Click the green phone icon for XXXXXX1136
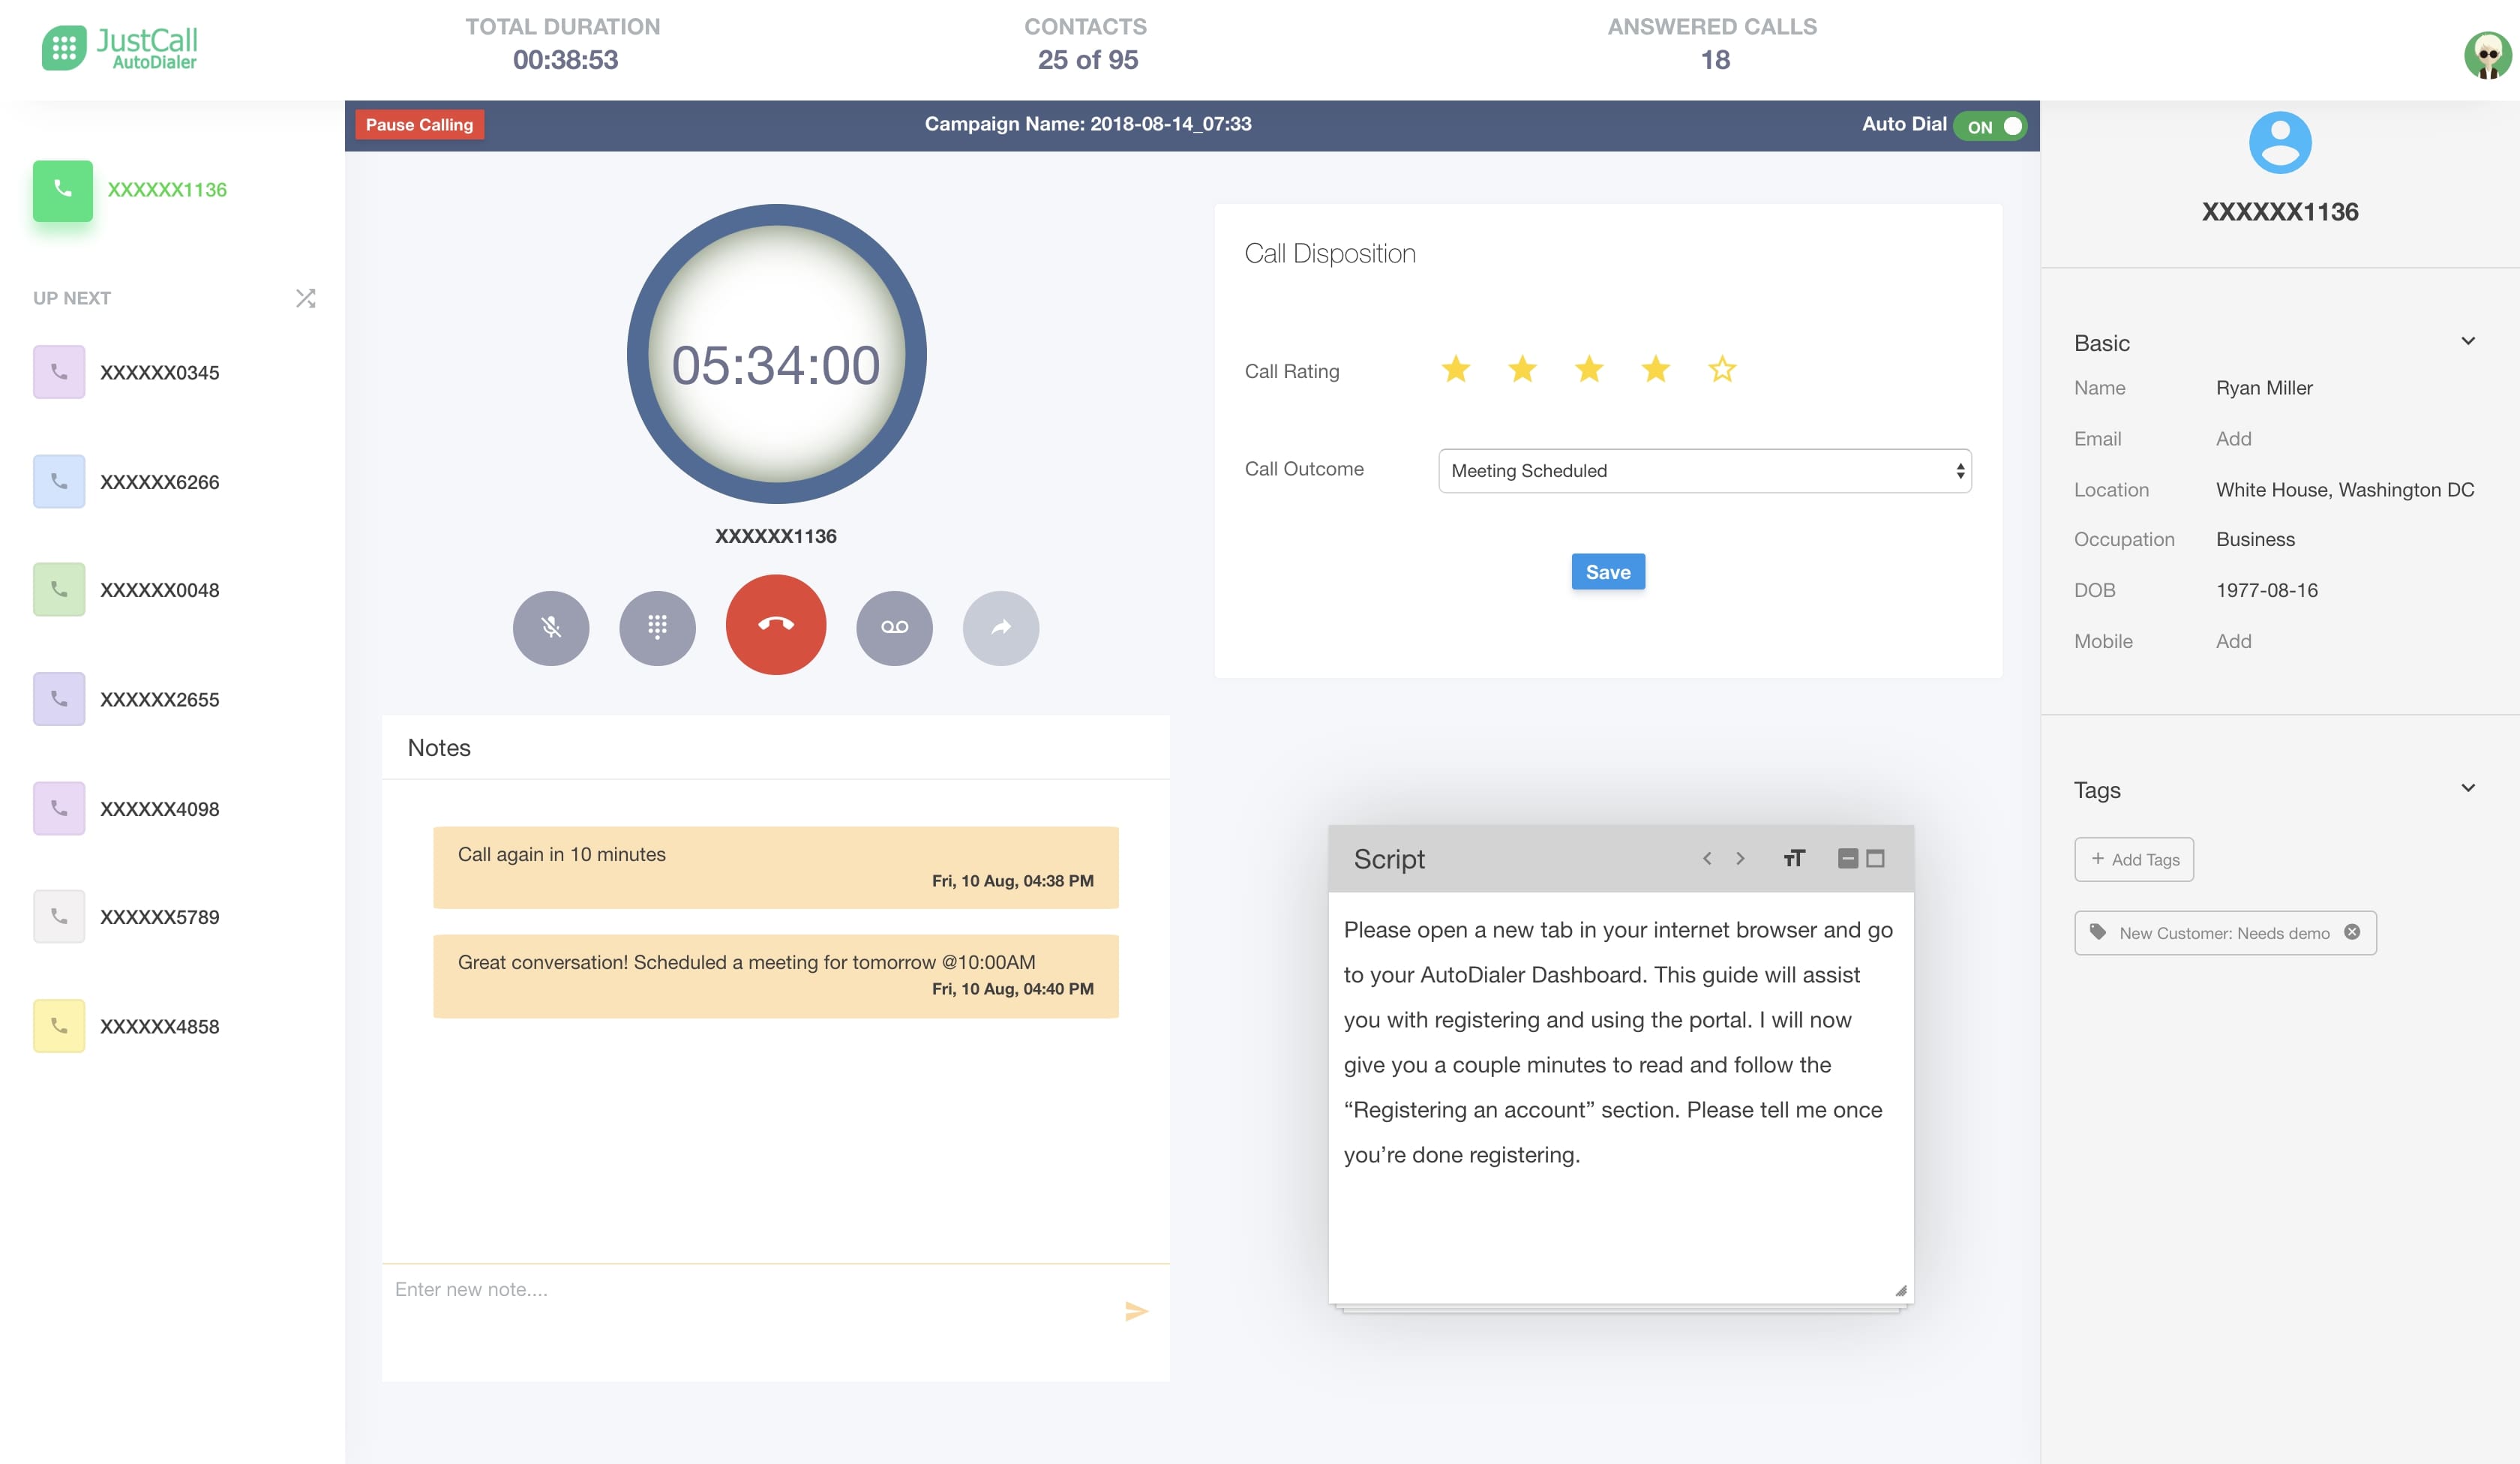 [63, 190]
